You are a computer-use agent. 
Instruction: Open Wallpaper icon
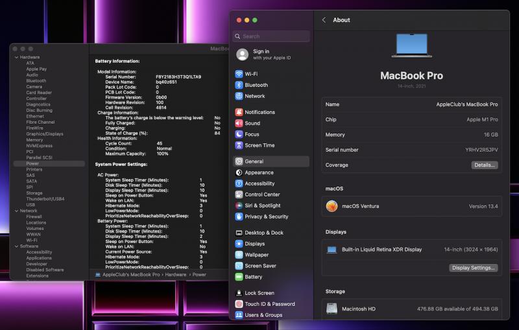(x=239, y=255)
